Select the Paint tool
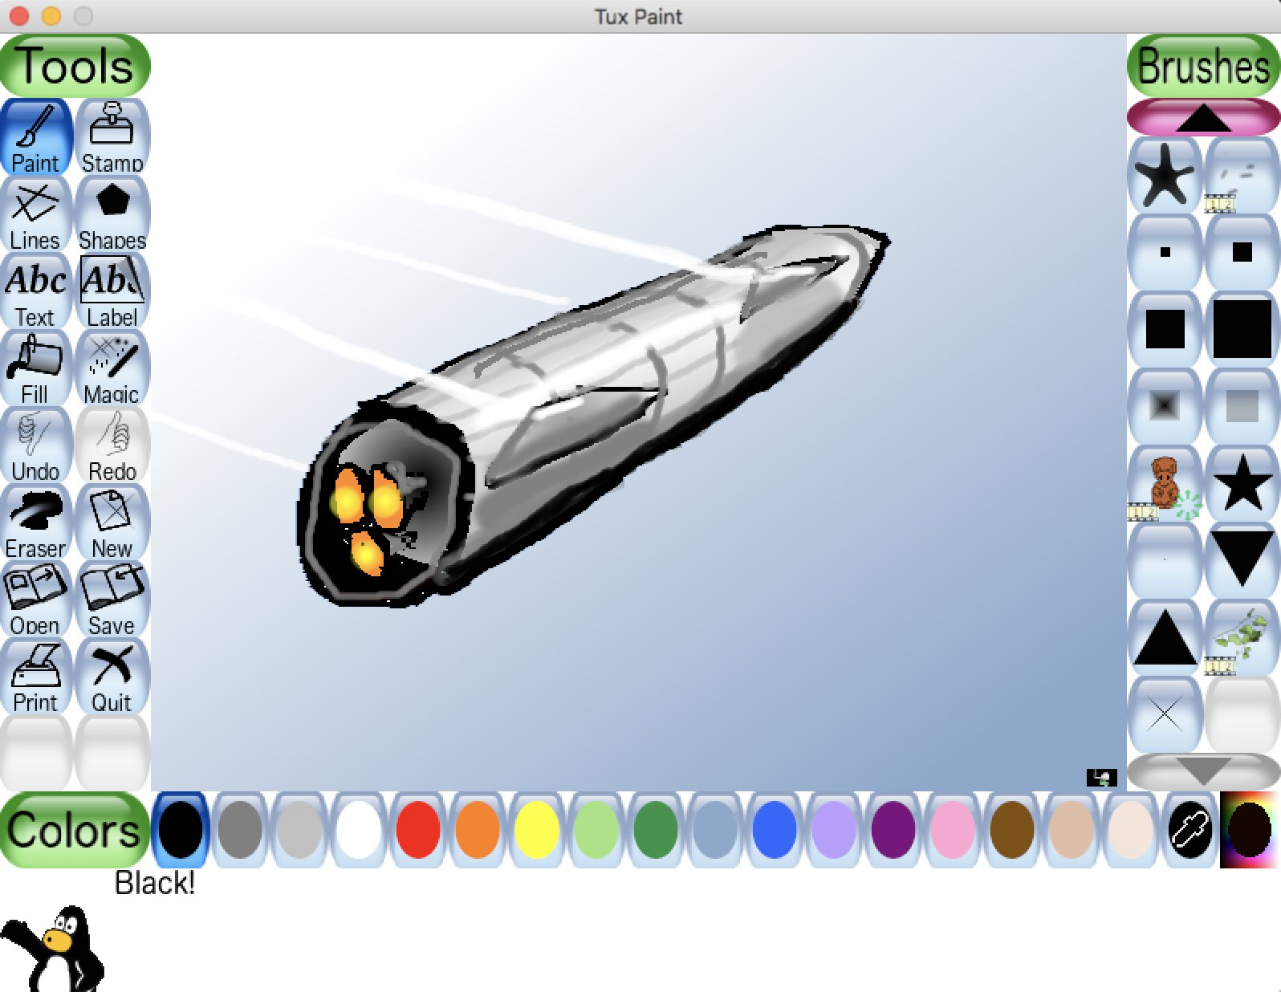This screenshot has height=992, width=1281. coord(36,137)
